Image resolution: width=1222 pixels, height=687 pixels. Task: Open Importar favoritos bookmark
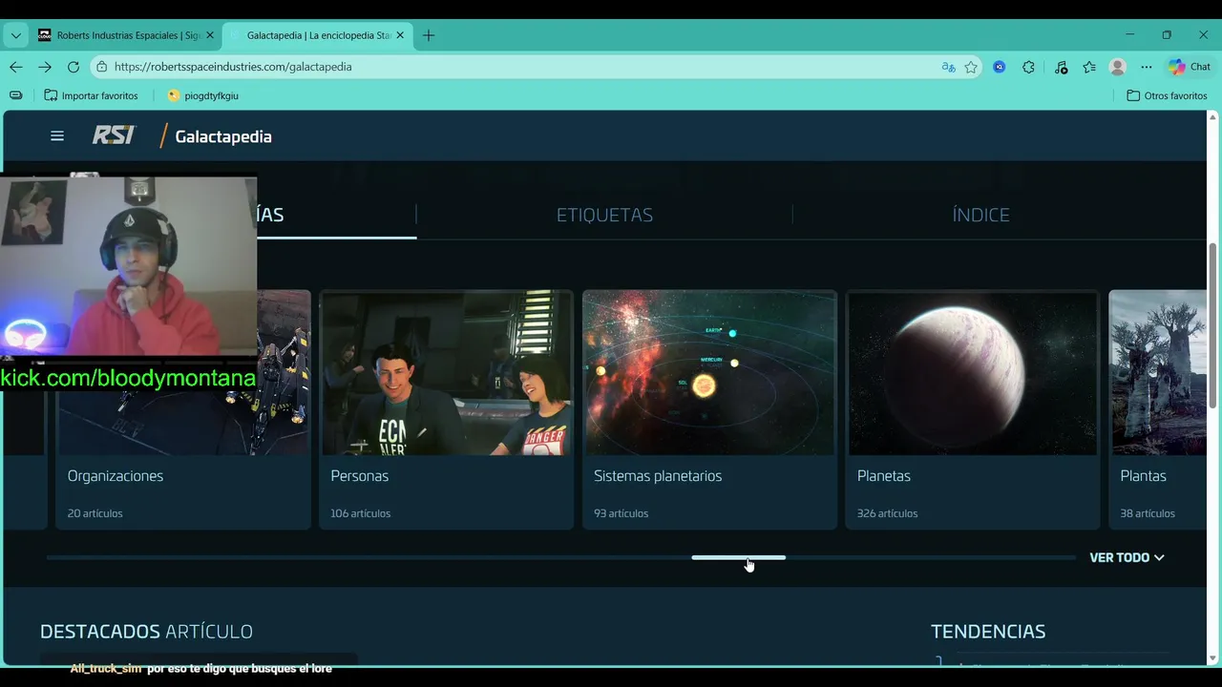(x=91, y=95)
